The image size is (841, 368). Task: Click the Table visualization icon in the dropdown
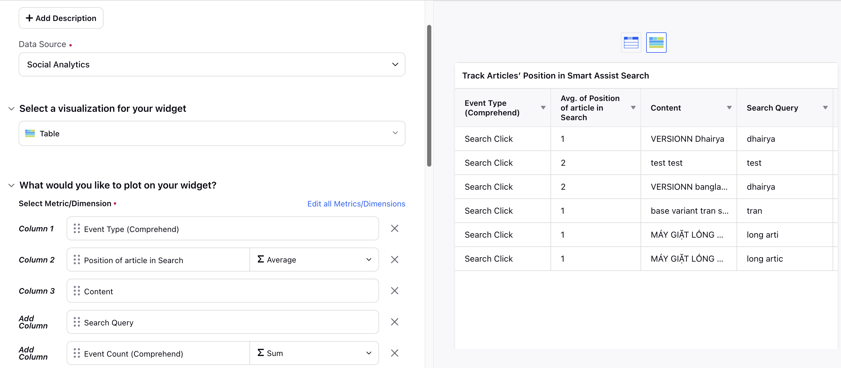pyautogui.click(x=30, y=133)
